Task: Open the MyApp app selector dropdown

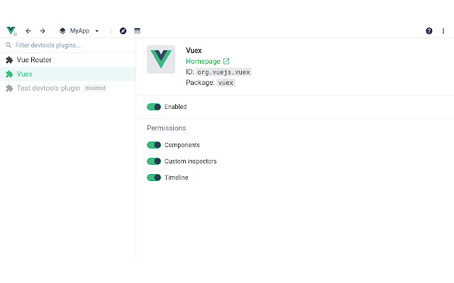Action: click(79, 31)
